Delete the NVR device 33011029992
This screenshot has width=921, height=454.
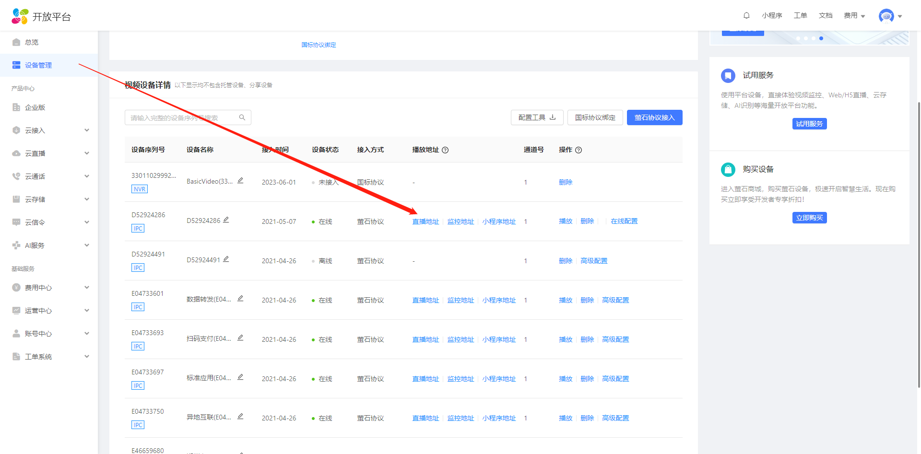[566, 182]
